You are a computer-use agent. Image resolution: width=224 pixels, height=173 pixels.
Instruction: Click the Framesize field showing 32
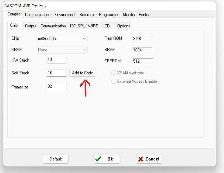point(56,86)
